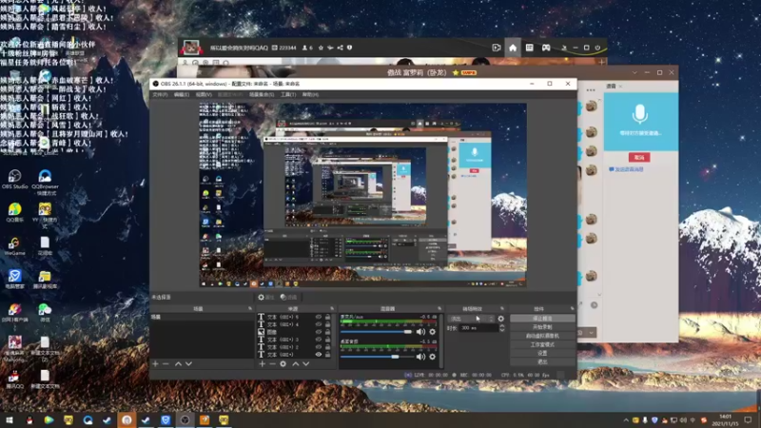This screenshot has height=428, width=761.
Task: Move the selected source up in Sources
Action: click(x=295, y=363)
